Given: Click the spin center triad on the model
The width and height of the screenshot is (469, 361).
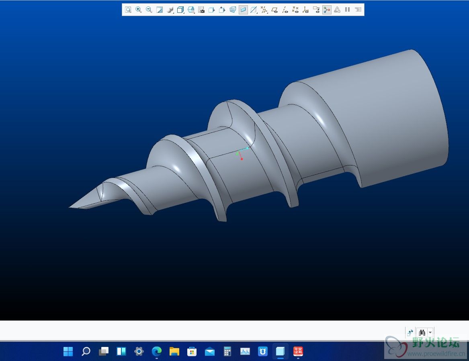Looking at the screenshot, I should coord(242,153).
